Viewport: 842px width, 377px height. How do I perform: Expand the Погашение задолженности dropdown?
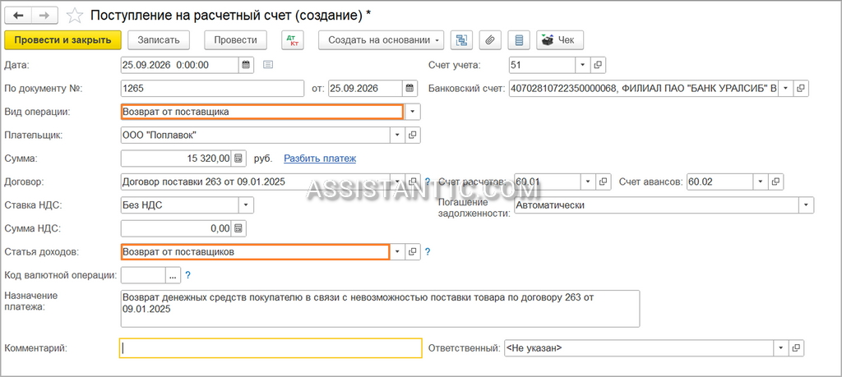pos(806,205)
